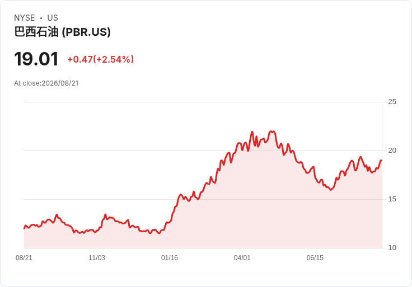
Task: Click the 04/01 date axis label
Action: [242, 258]
